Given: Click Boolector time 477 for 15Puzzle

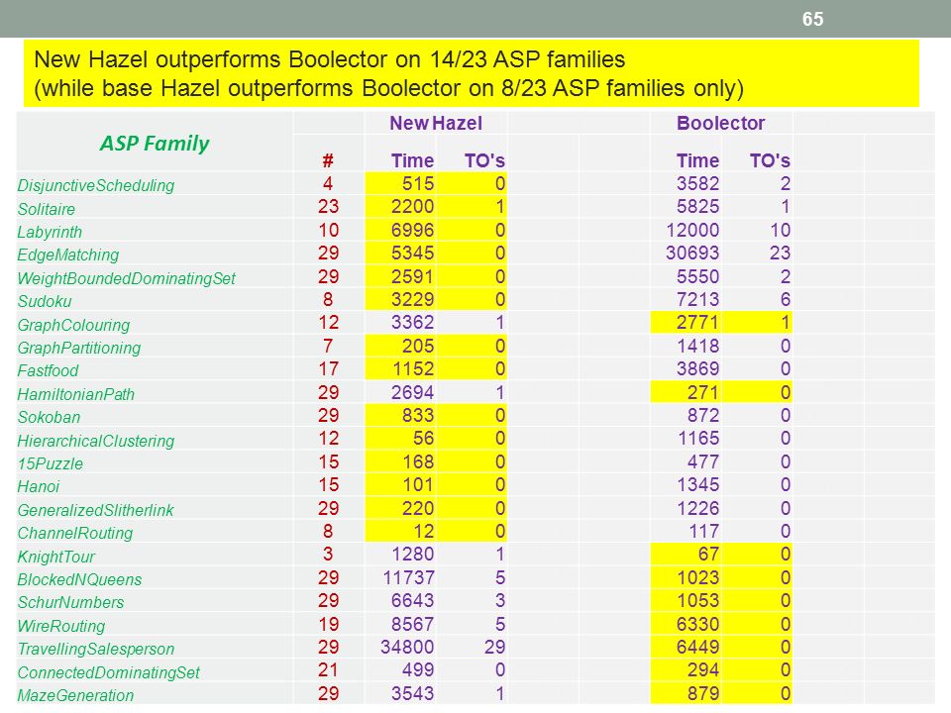Looking at the screenshot, I should point(703,462).
